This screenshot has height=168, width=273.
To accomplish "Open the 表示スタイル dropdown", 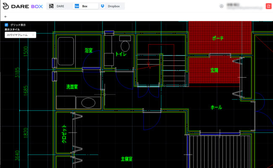I will [x=20, y=35].
